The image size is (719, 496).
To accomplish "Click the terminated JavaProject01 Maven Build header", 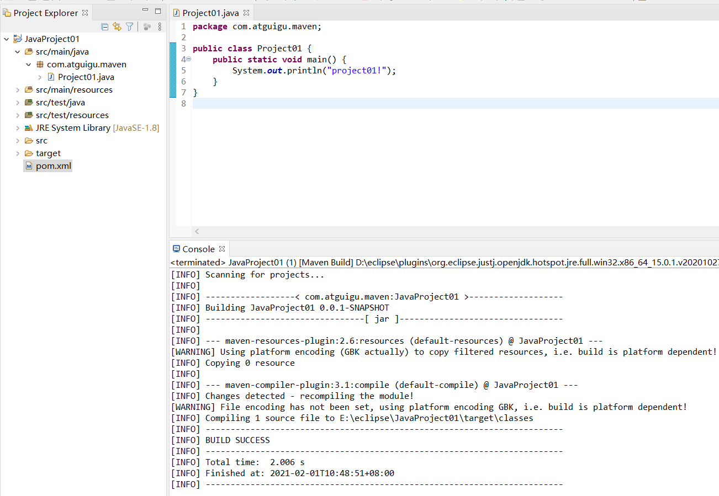I will tap(444, 263).
